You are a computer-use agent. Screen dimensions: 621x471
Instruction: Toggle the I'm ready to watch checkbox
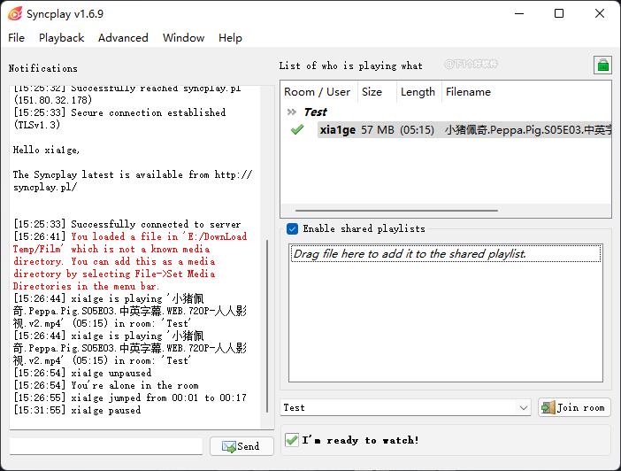click(292, 440)
